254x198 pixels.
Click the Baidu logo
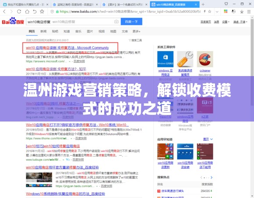tap(13, 21)
